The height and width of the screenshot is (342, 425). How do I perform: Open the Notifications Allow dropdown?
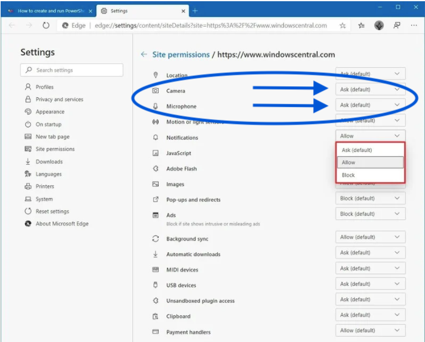point(370,136)
